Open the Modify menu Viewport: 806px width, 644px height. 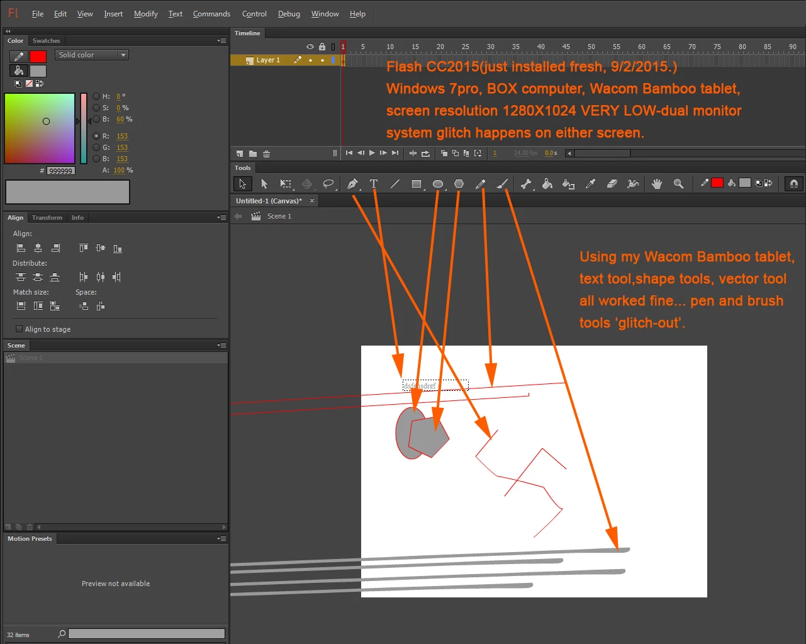click(146, 14)
